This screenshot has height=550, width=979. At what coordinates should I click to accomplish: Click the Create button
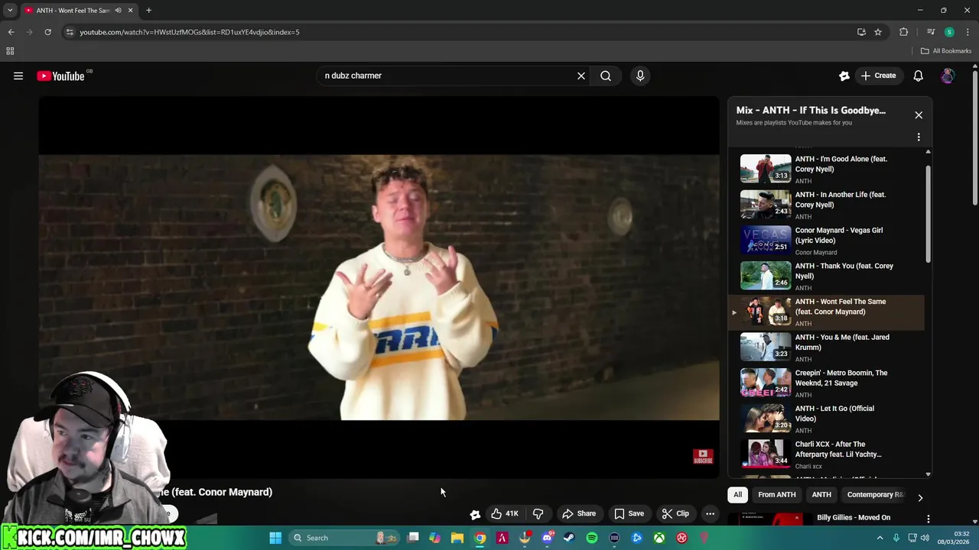coord(878,76)
